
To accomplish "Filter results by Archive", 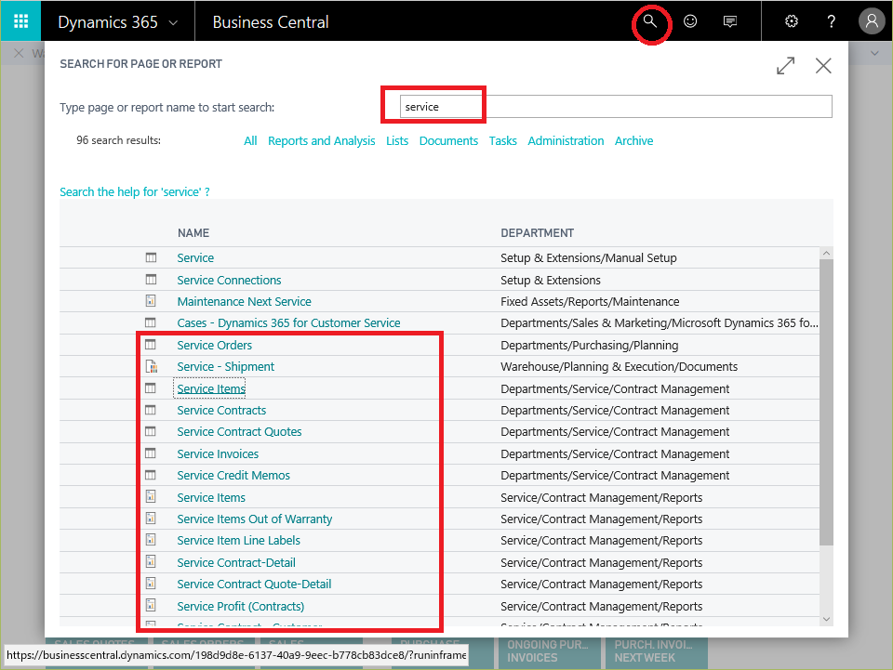I will click(633, 141).
